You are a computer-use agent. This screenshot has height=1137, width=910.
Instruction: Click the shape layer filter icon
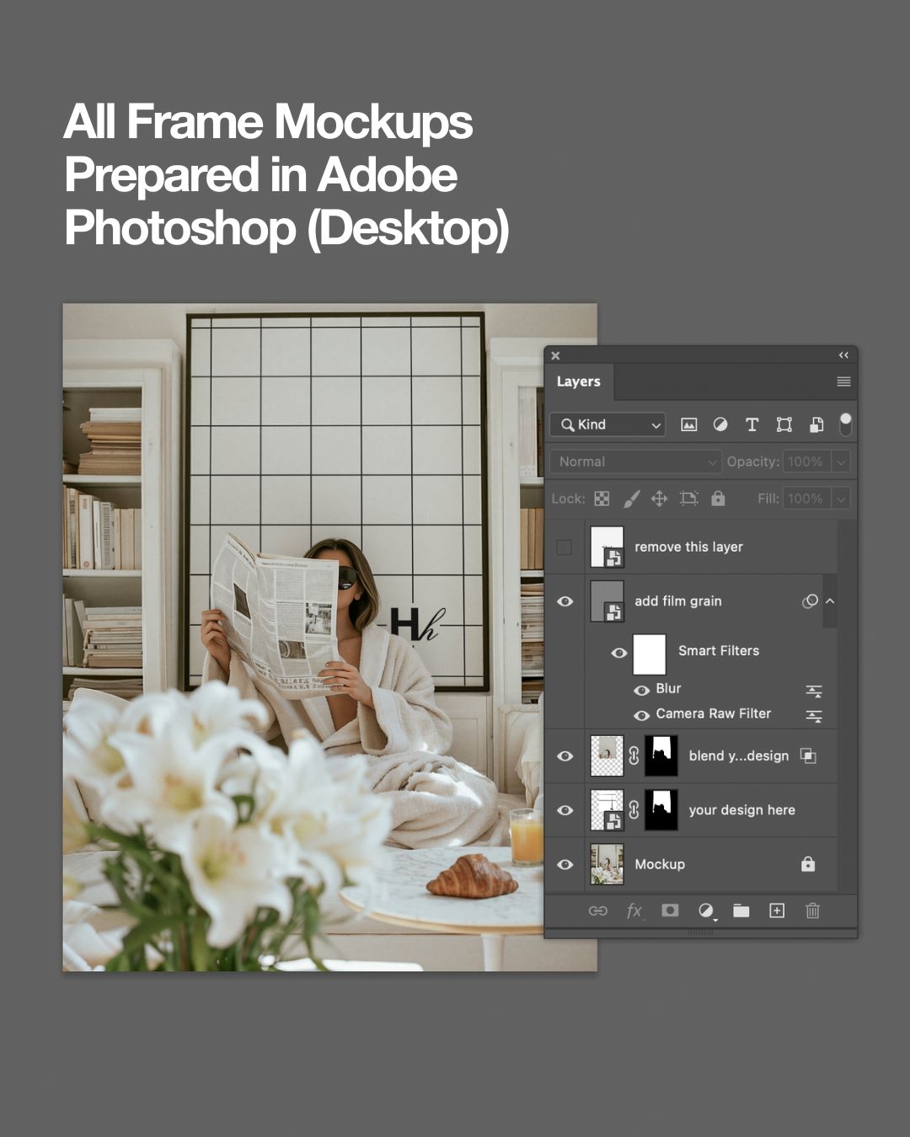click(784, 424)
